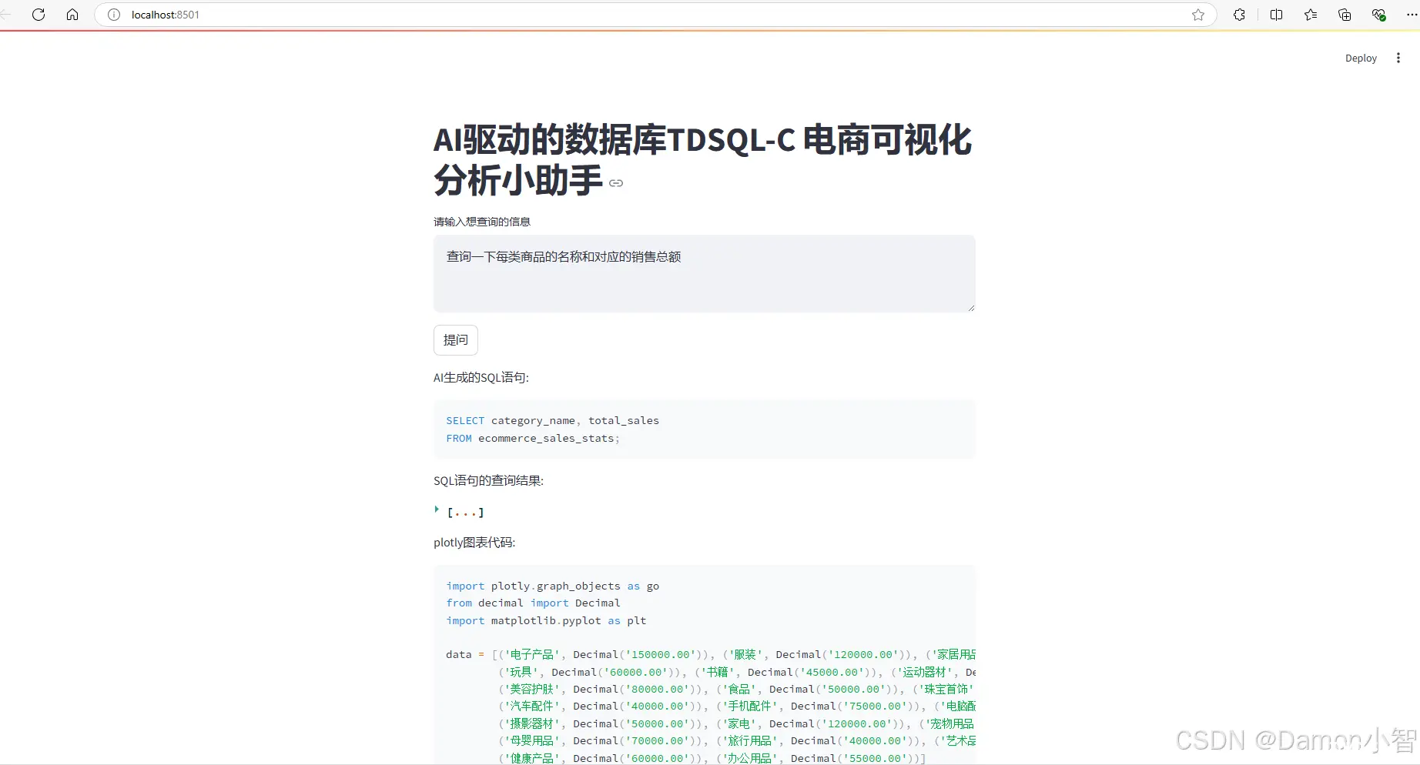The image size is (1420, 765).
Task: Click the localhost:8501 address bar
Action: [x=655, y=15]
